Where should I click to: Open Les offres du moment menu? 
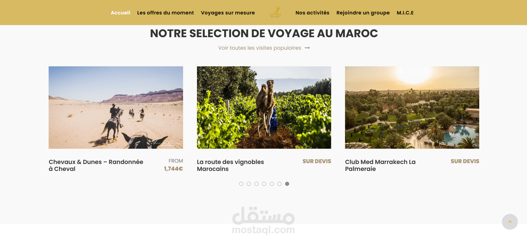[166, 13]
